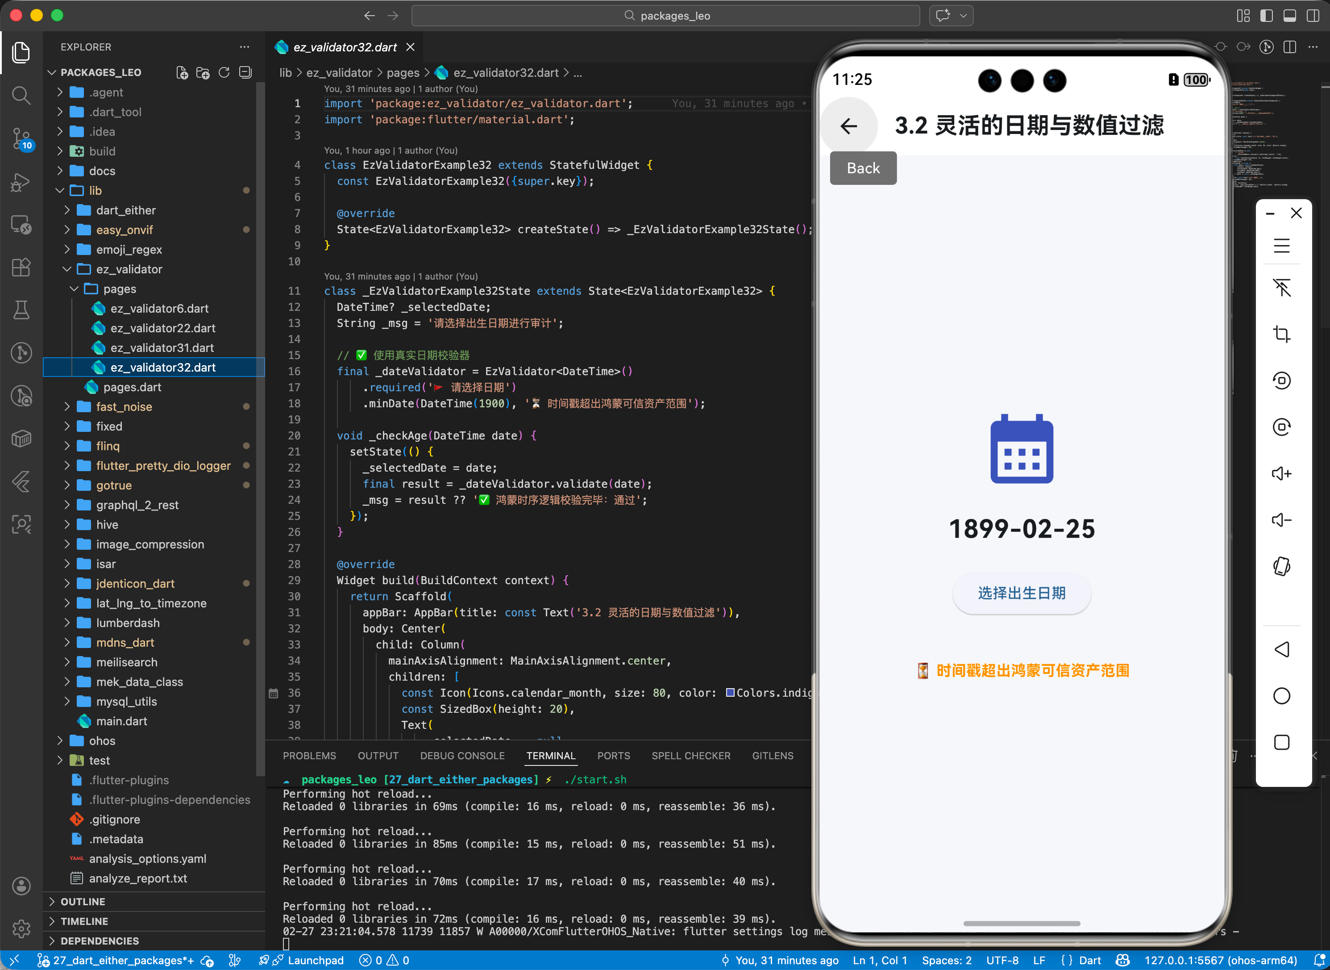1330x970 pixels.
Task: Click the indigo color swatch on line 36
Action: point(730,693)
